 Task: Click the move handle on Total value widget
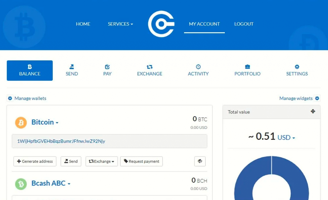coord(313,111)
